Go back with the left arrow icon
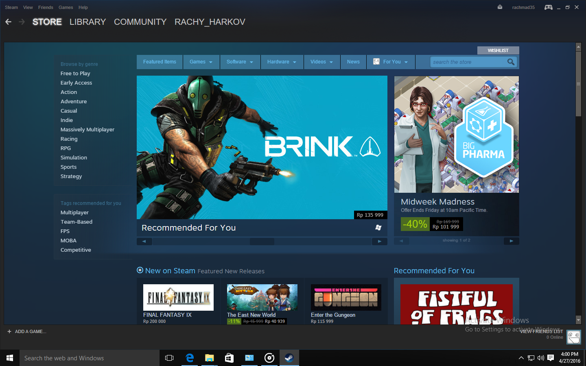 [9, 22]
